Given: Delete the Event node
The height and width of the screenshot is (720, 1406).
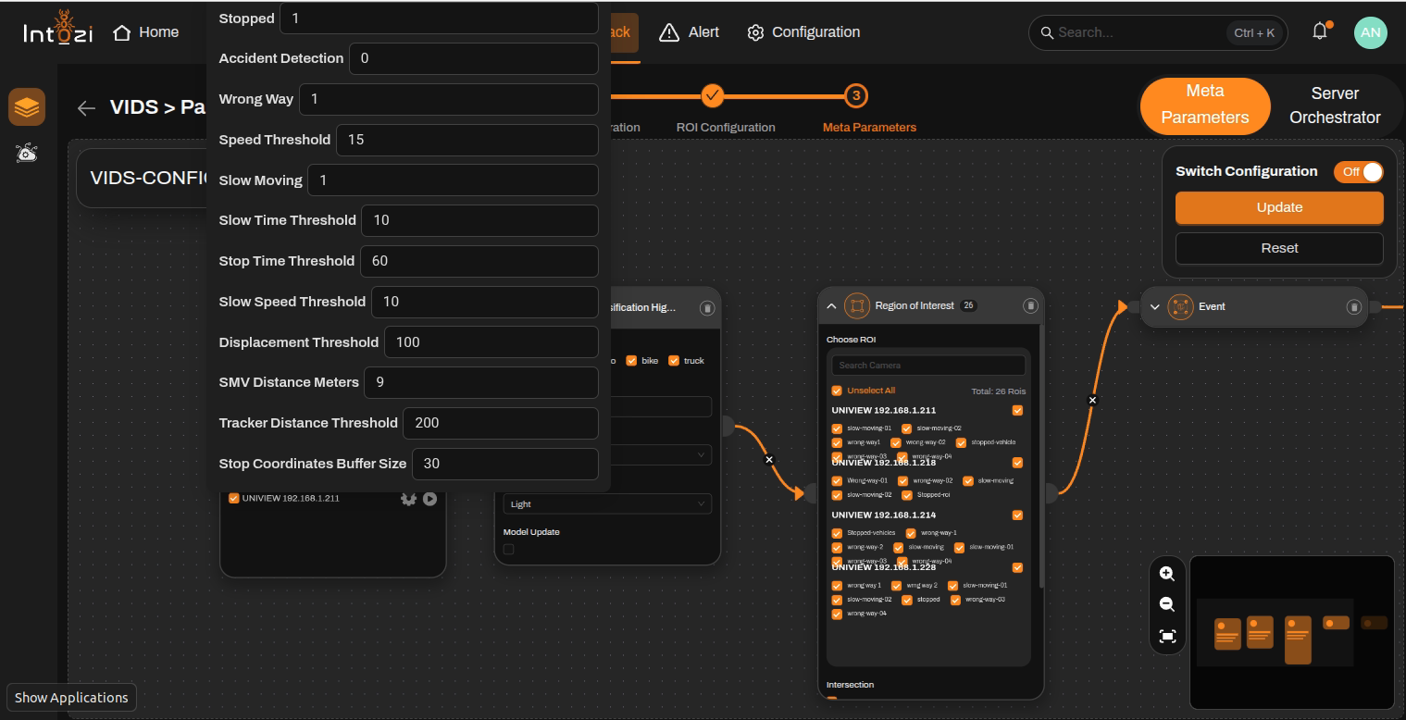Looking at the screenshot, I should [1354, 306].
